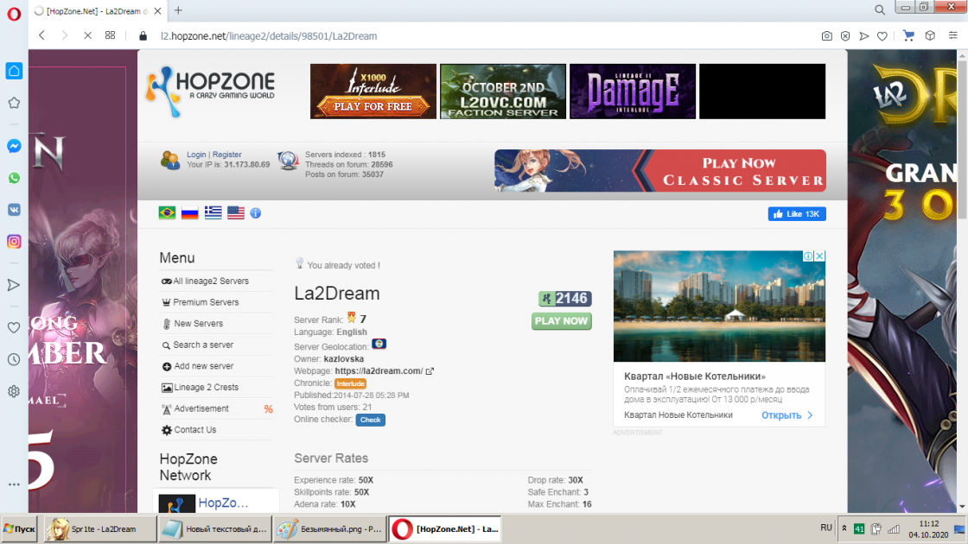Open browser History from the sidebar clock

coord(14,359)
